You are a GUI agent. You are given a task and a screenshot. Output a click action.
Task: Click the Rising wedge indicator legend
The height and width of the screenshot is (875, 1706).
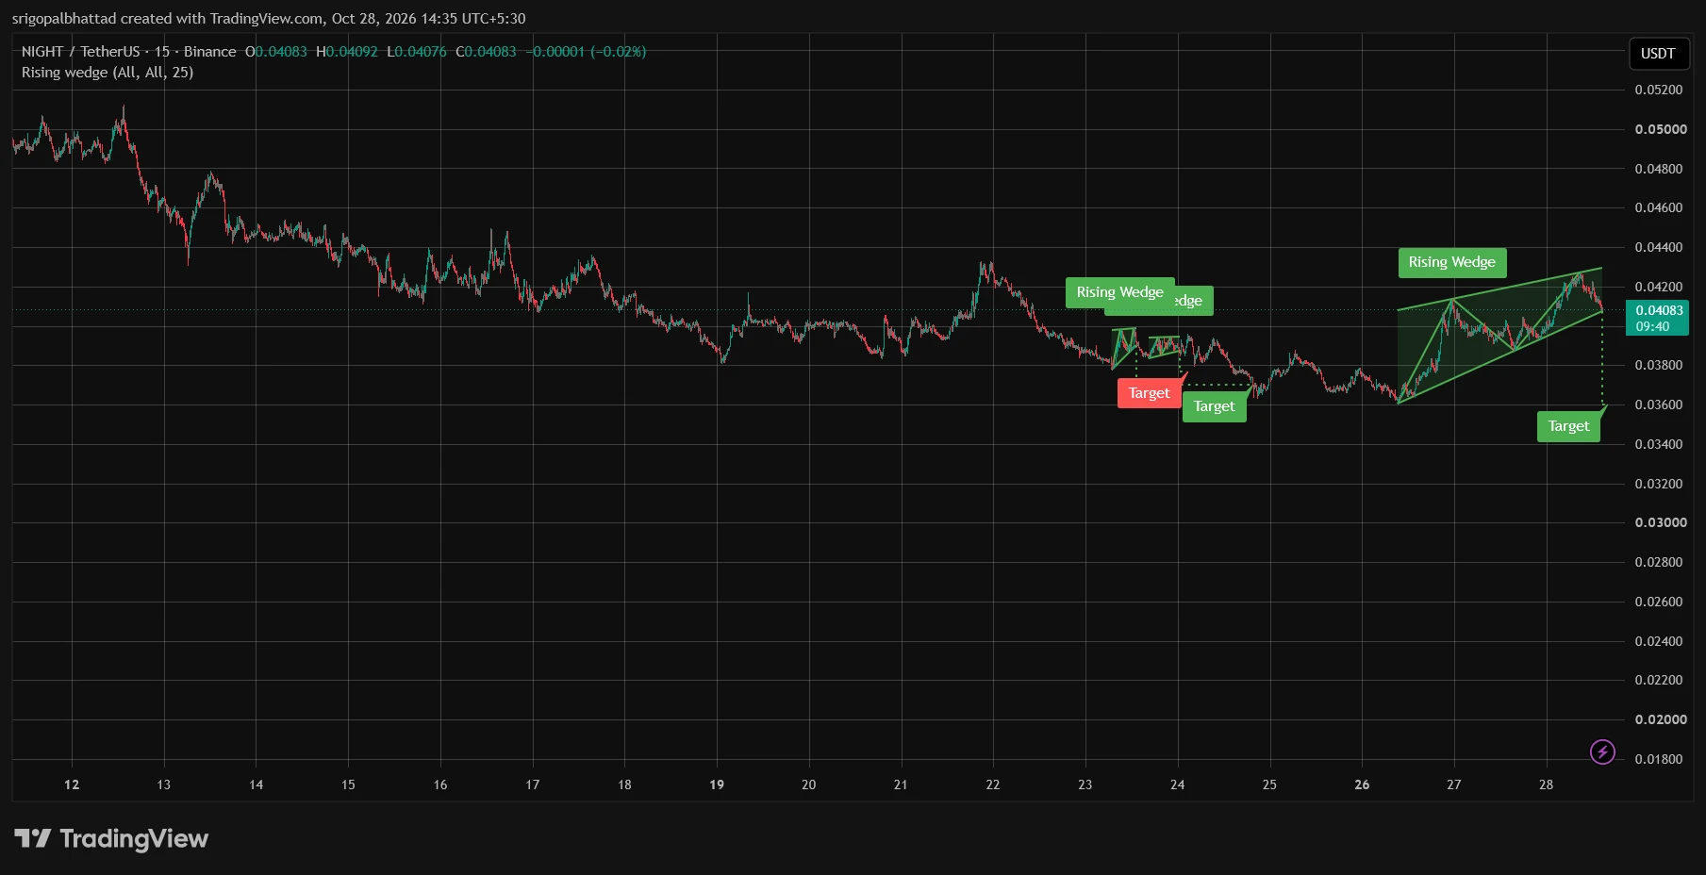tap(108, 73)
